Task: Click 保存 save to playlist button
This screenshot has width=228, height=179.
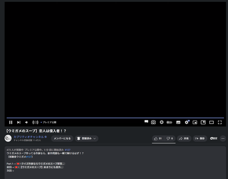Action: 200,138
